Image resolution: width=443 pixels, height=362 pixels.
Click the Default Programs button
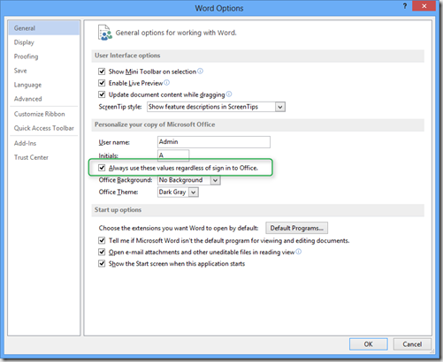pyautogui.click(x=296, y=228)
